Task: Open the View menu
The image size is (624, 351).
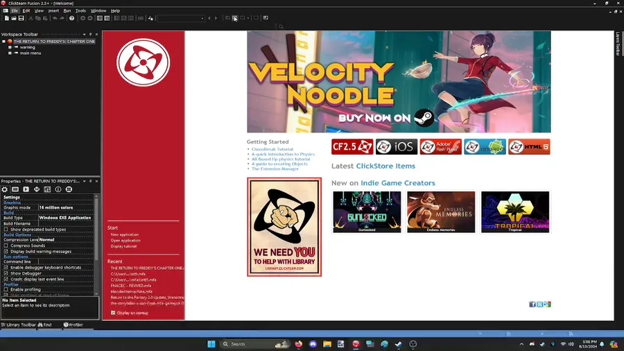Action: coord(39,10)
